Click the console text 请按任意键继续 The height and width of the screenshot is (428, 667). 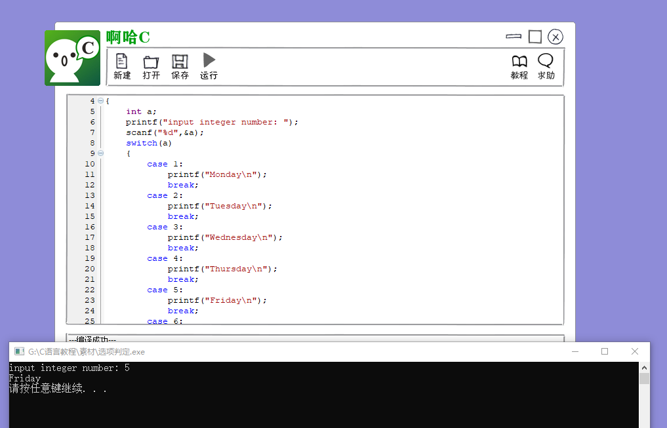58,389
